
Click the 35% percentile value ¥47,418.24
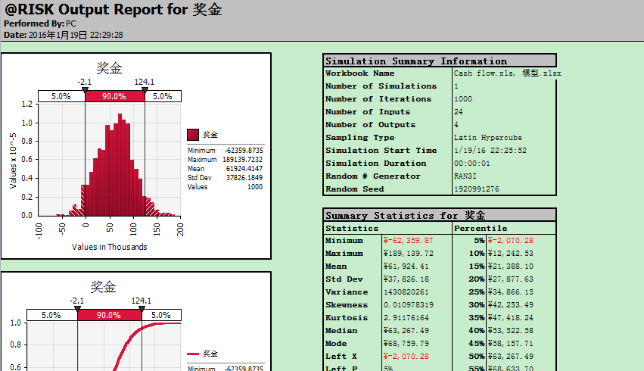coord(511,317)
